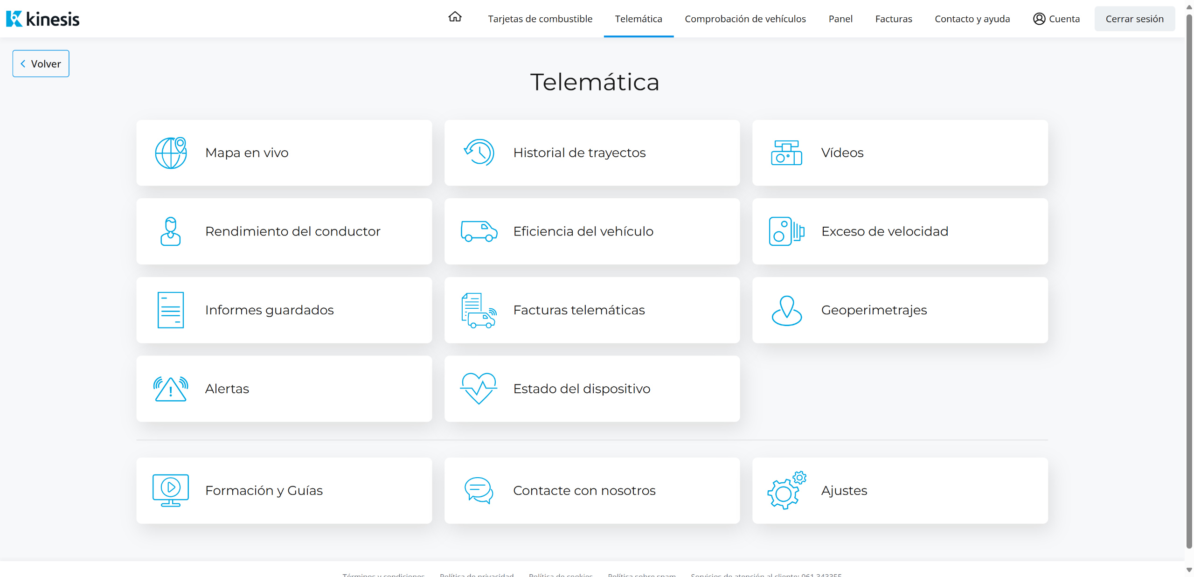The width and height of the screenshot is (1194, 577).
Task: Click the Cerrar sesión button
Action: (1134, 19)
